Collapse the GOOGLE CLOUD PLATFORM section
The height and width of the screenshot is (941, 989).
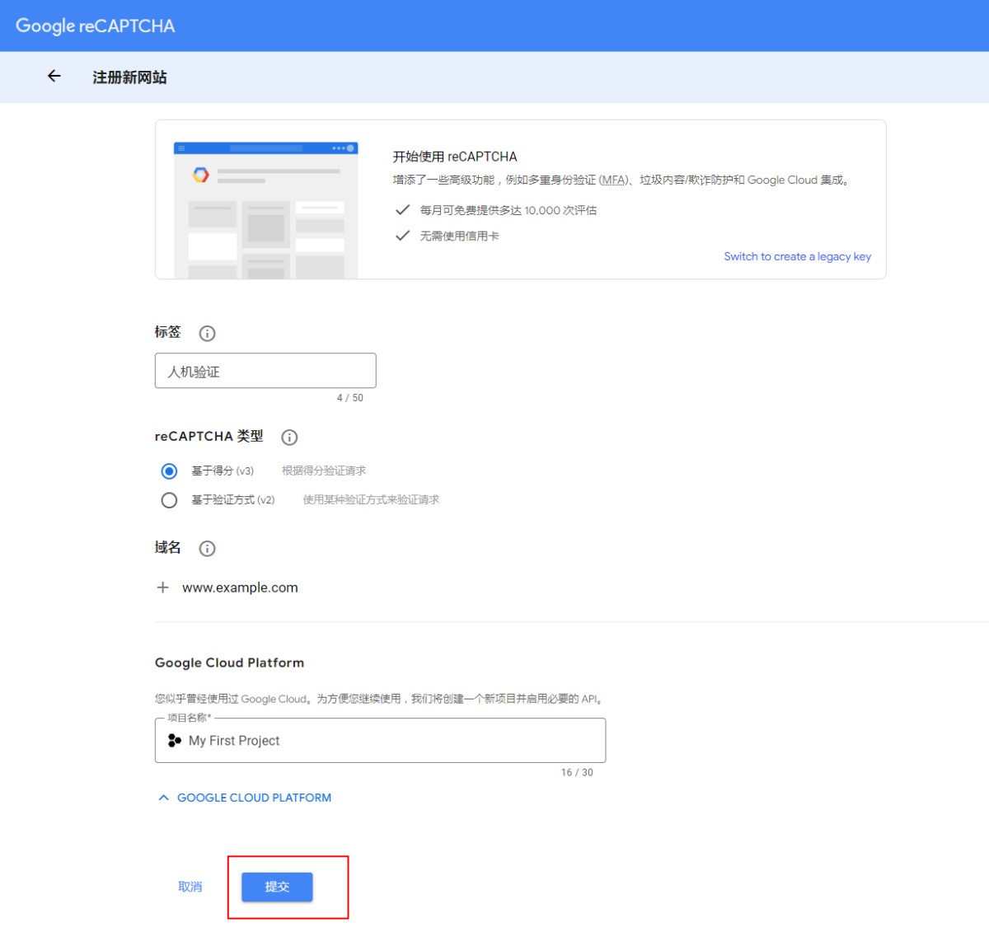point(245,798)
